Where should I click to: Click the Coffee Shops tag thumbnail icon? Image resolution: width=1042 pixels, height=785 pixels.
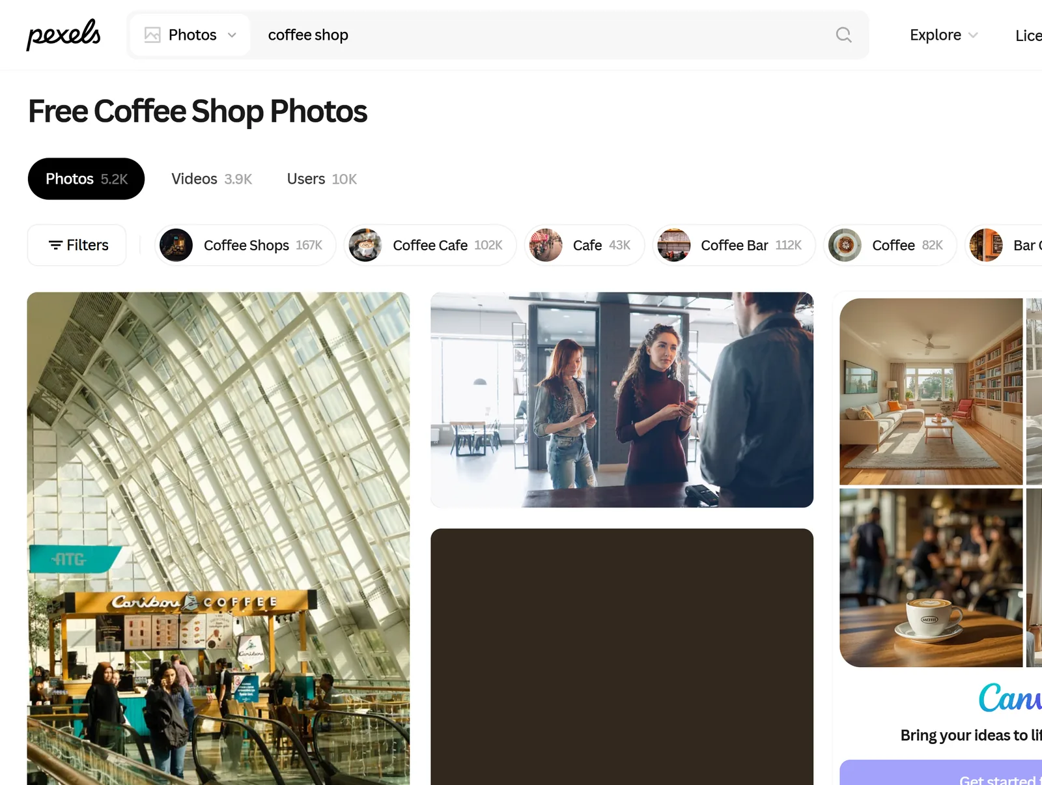coord(176,245)
